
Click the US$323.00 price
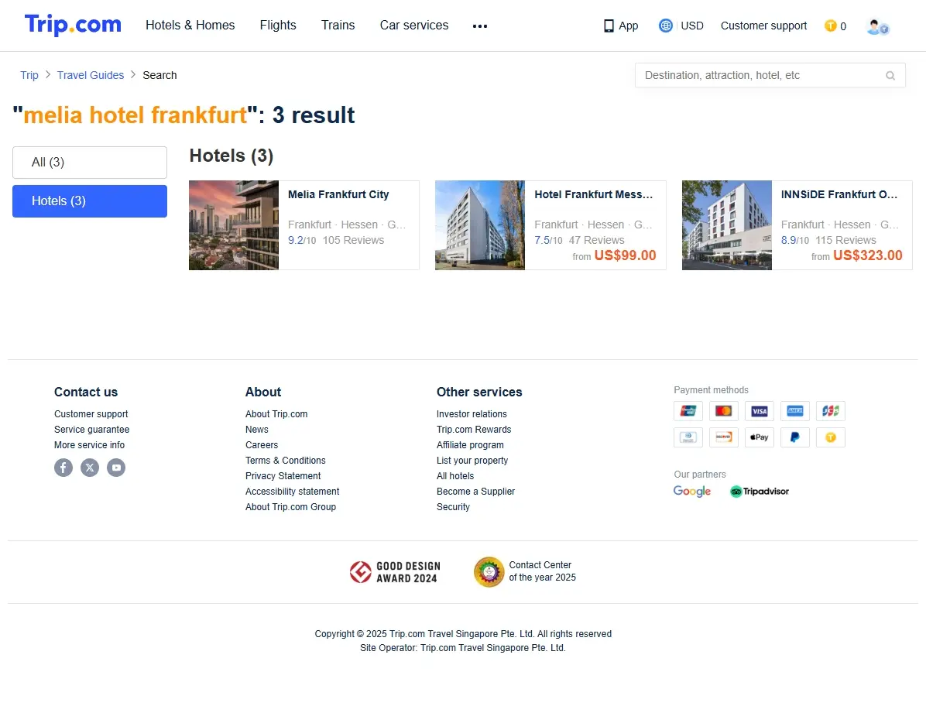pyautogui.click(x=867, y=255)
